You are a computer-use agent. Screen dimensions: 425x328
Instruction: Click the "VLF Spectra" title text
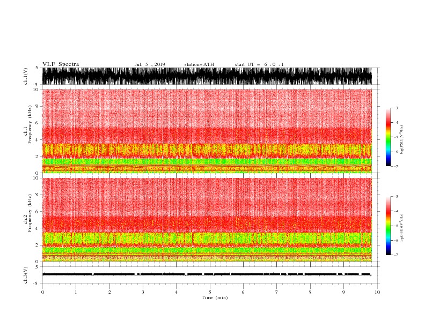pos(61,64)
